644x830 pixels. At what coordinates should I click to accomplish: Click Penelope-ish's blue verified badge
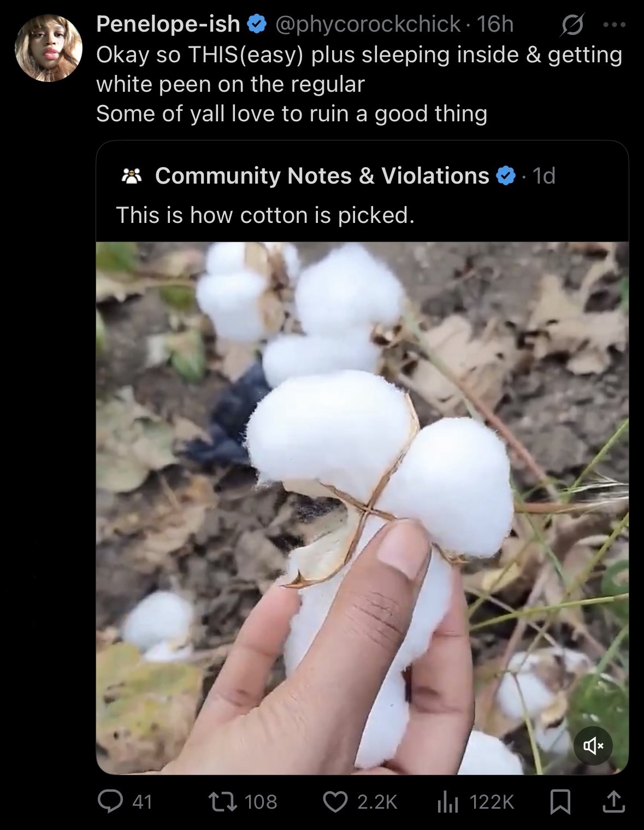(257, 24)
